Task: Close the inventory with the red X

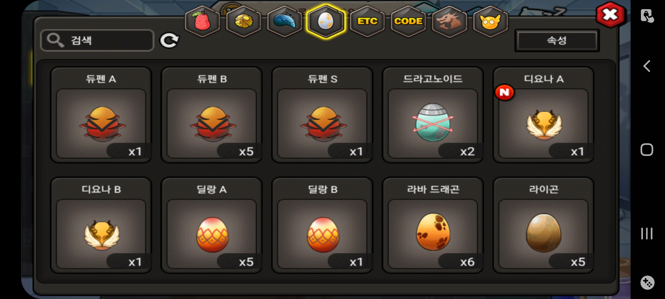Action: coord(611,15)
